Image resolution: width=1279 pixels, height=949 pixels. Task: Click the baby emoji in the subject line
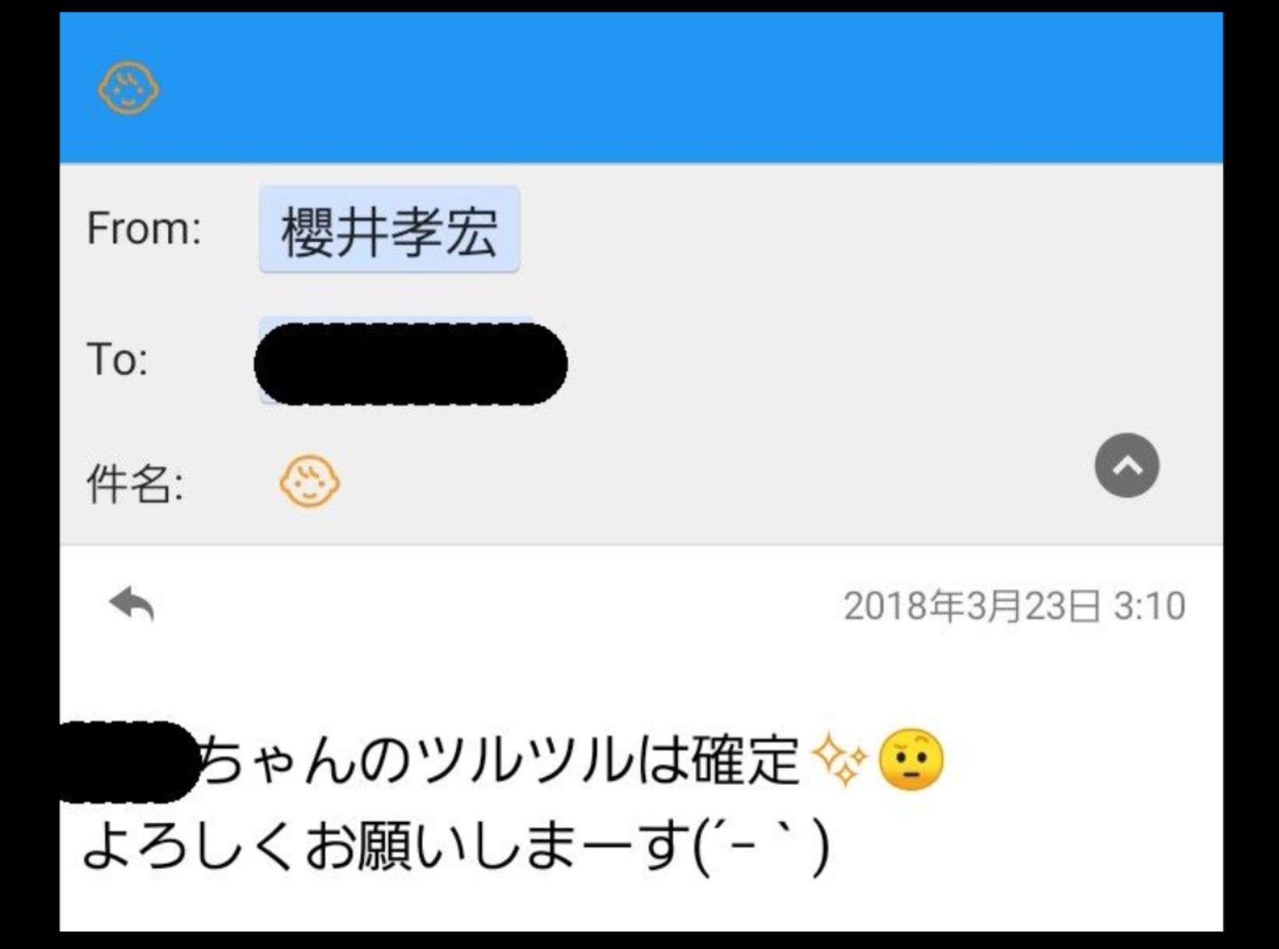(310, 482)
